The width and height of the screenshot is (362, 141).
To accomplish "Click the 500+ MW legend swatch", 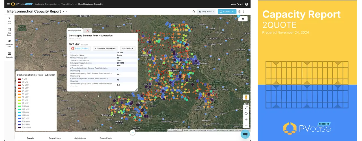I will pos(20,127).
